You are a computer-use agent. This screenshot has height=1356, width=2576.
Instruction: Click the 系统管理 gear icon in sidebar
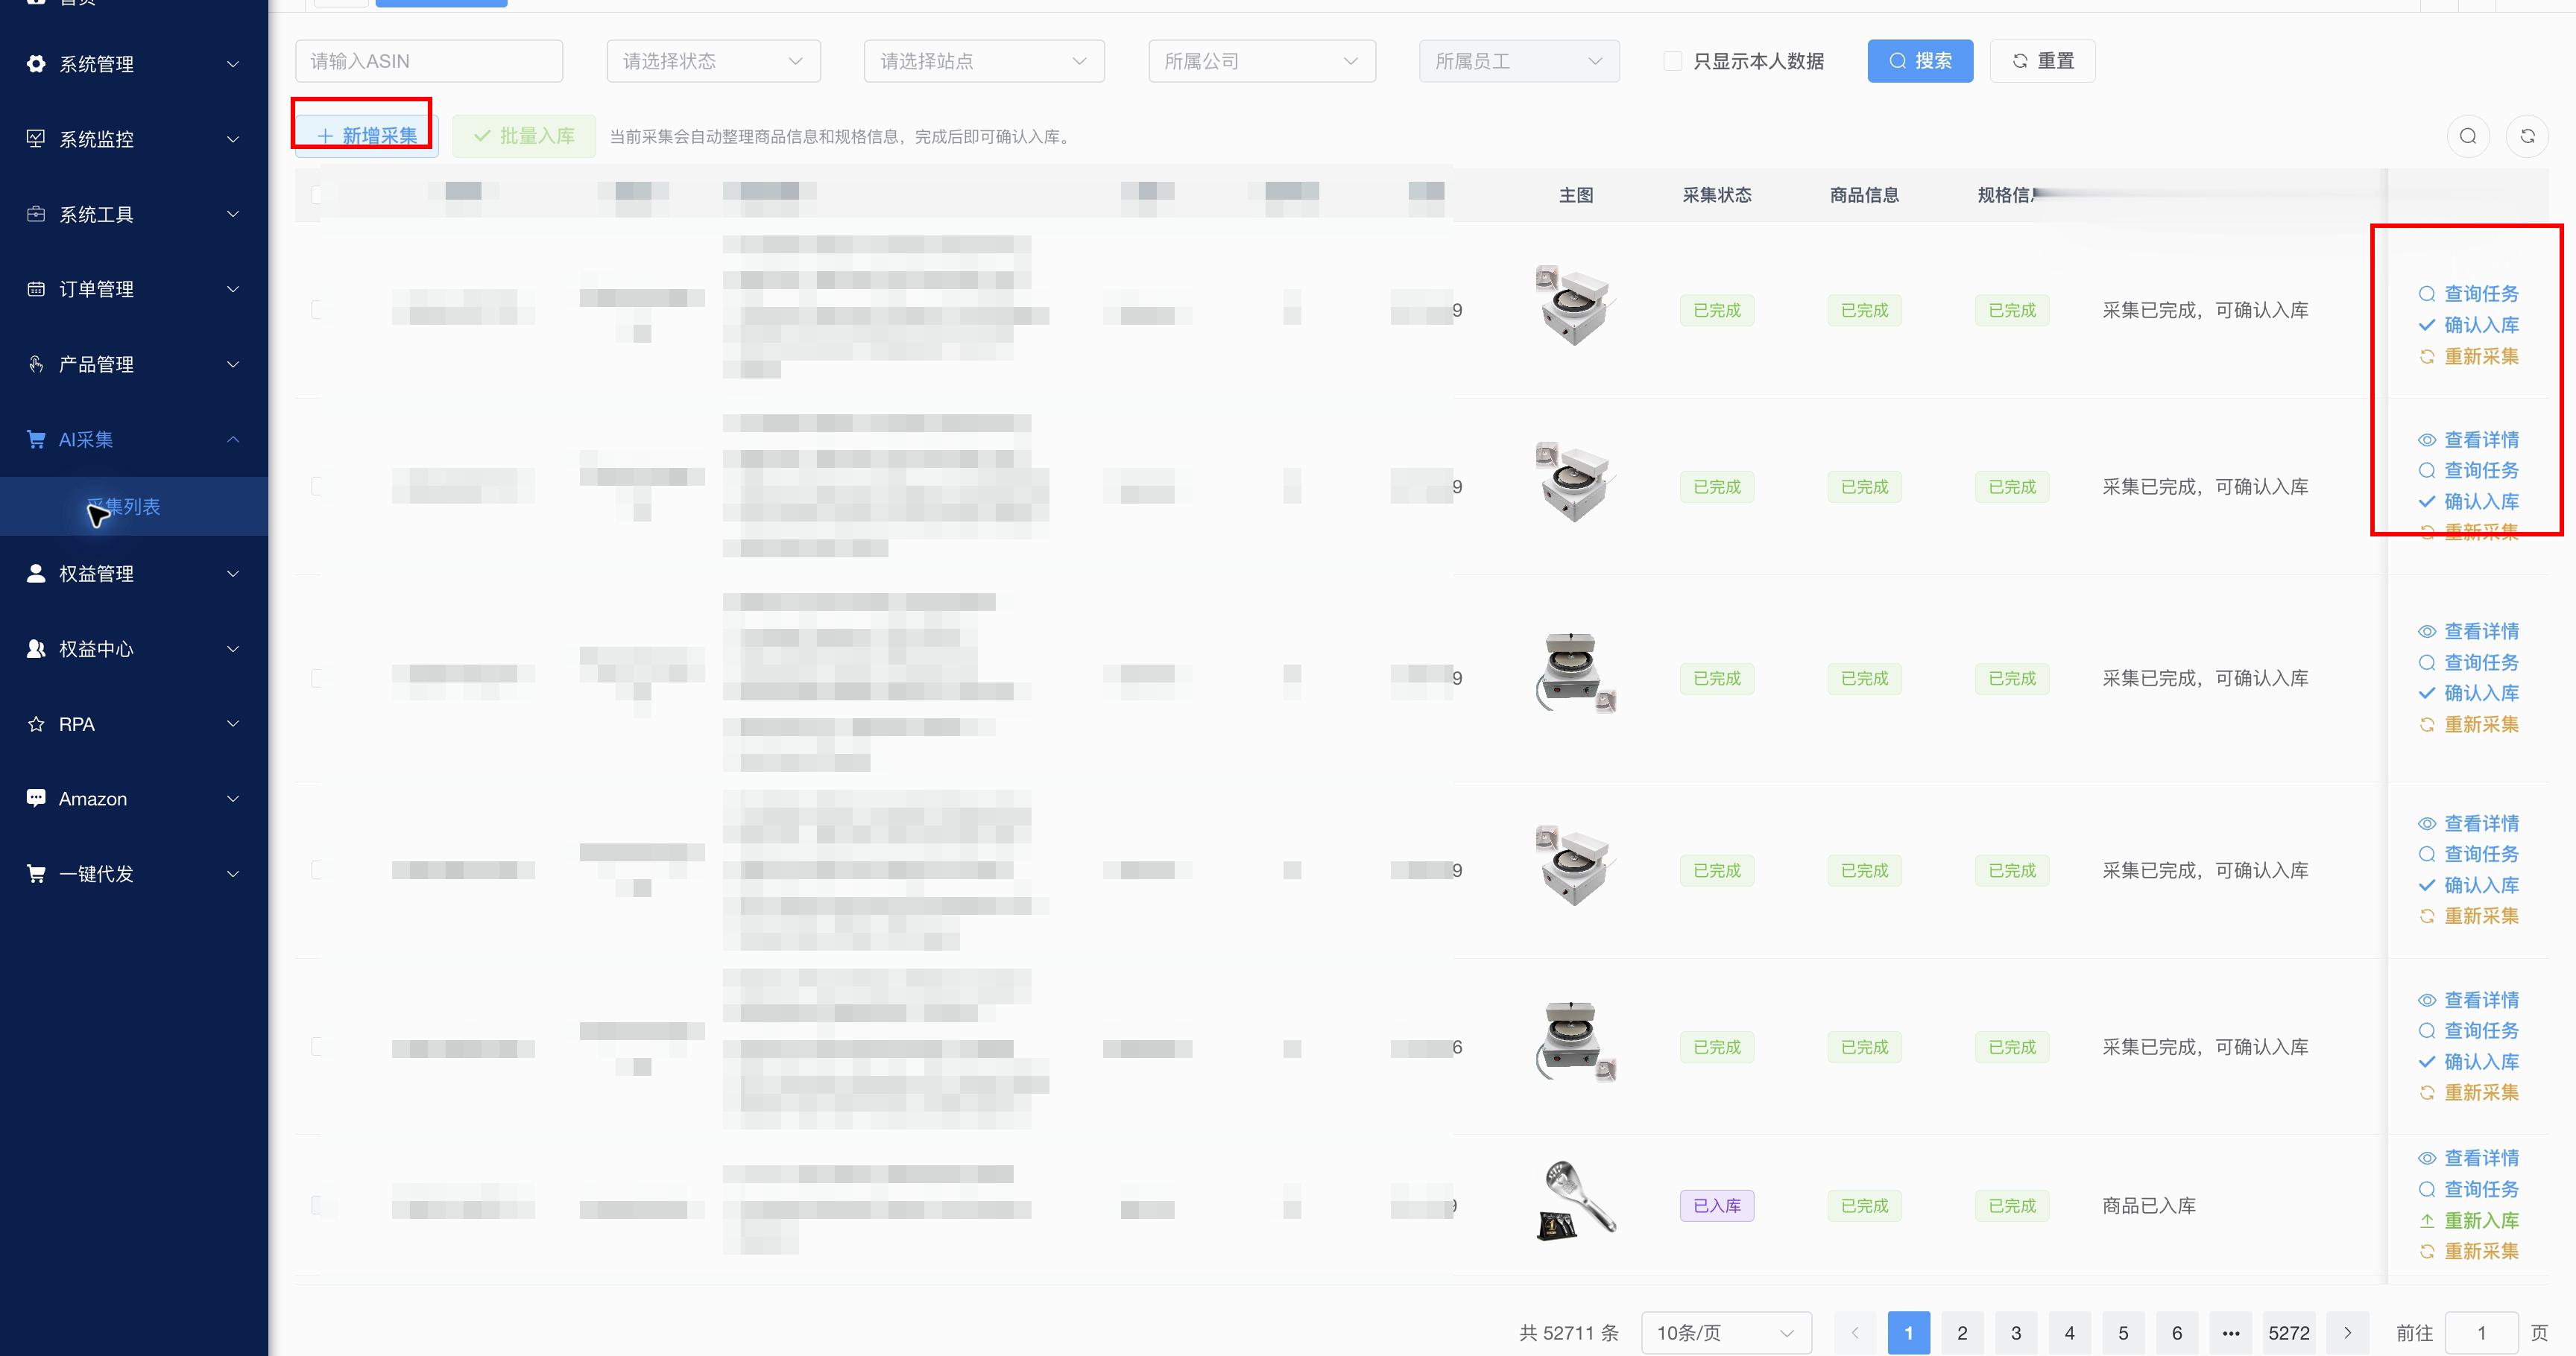pos(36,64)
